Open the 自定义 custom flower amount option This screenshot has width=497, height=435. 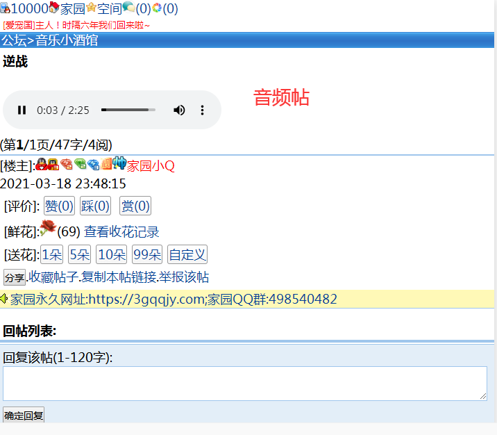click(187, 254)
